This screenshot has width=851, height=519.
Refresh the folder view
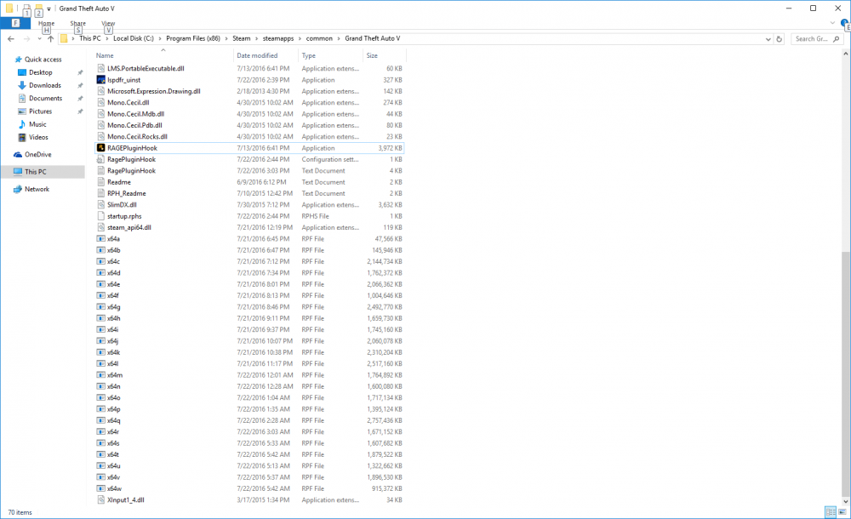(x=780, y=39)
